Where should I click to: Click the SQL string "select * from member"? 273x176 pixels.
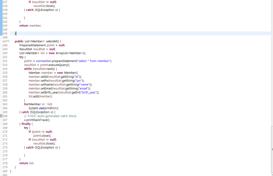pyautogui.click(x=94, y=61)
